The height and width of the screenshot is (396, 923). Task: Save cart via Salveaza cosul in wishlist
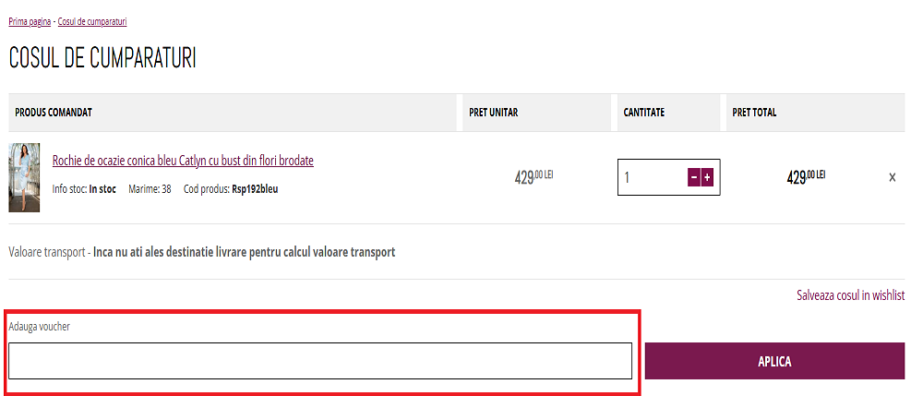(x=850, y=295)
